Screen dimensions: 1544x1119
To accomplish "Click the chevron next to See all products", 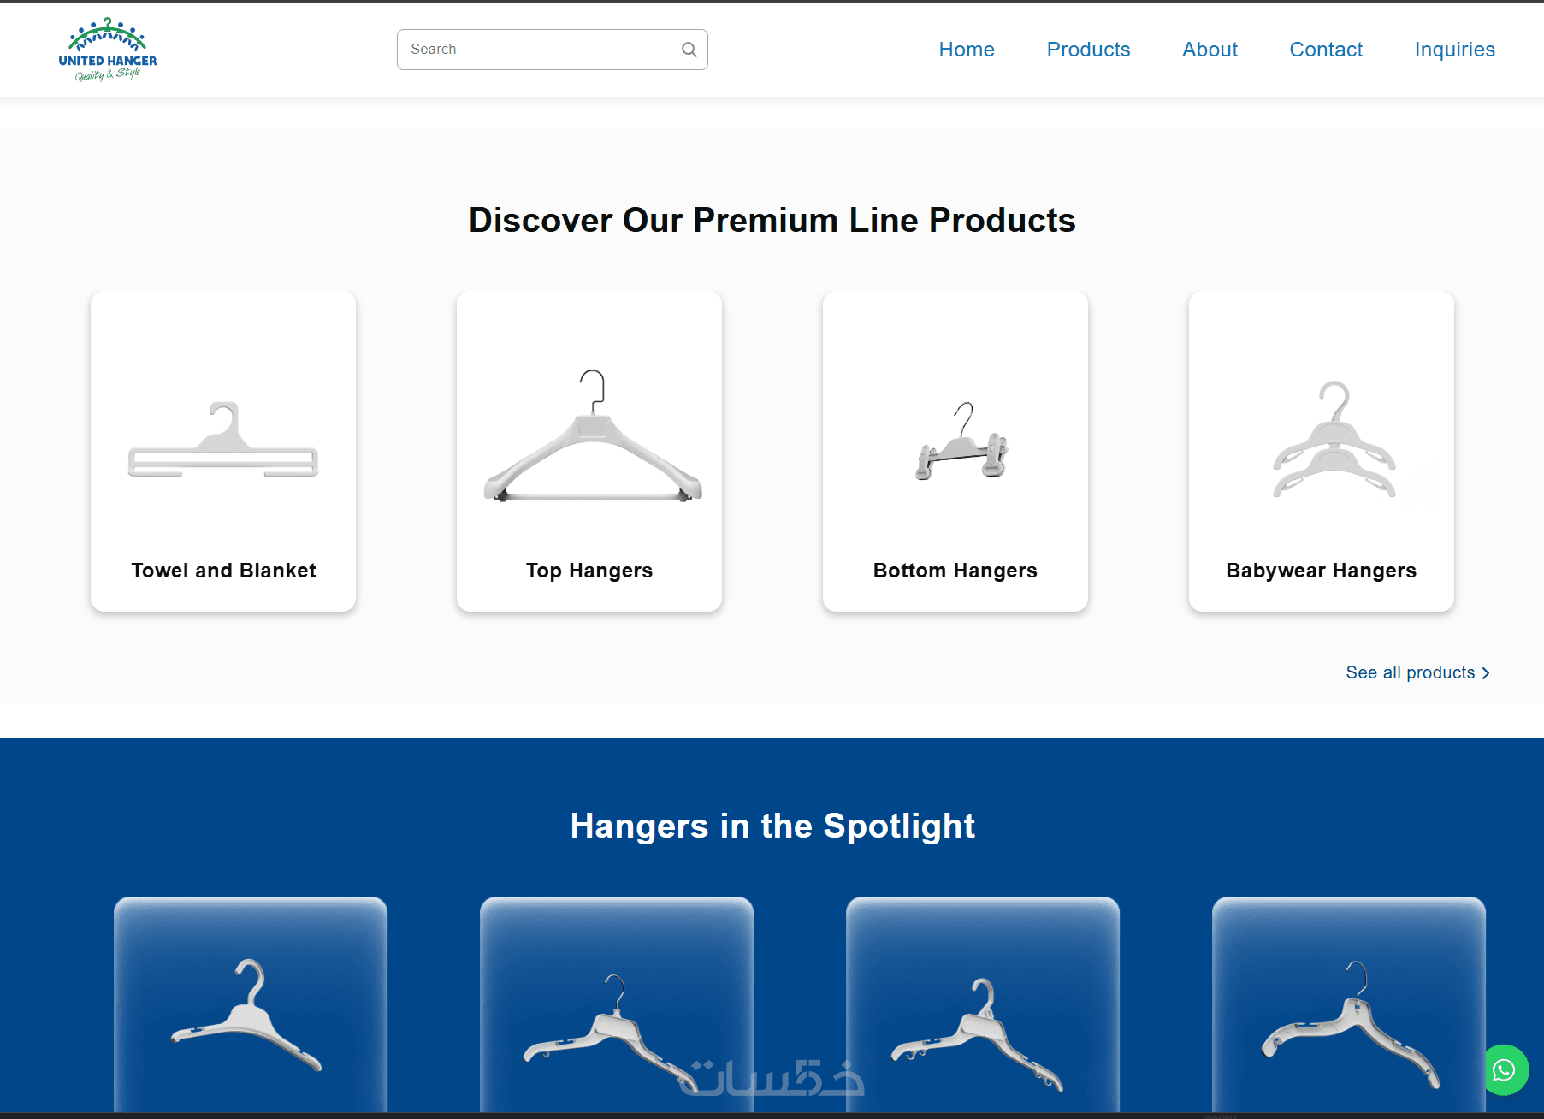I will click(x=1486, y=673).
